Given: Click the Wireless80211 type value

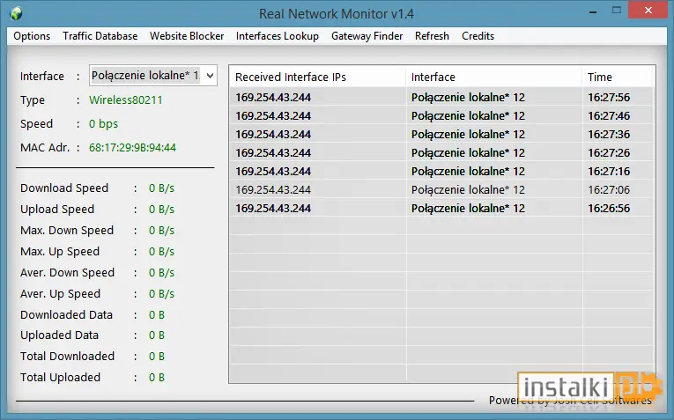Looking at the screenshot, I should (125, 100).
